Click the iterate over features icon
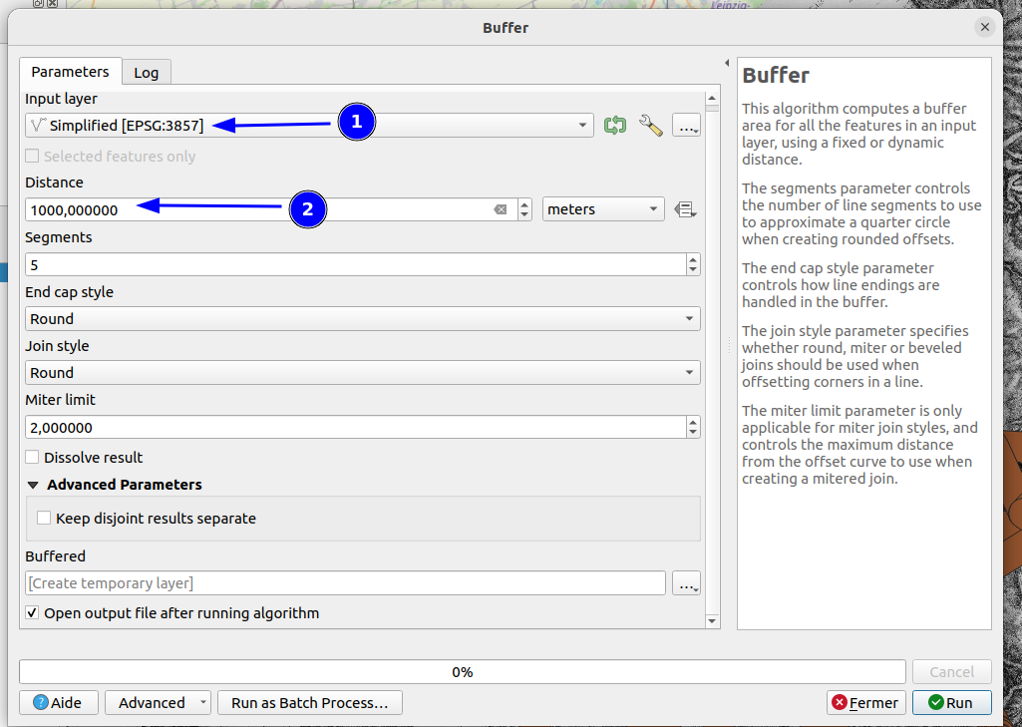This screenshot has height=727, width=1022. 615,126
